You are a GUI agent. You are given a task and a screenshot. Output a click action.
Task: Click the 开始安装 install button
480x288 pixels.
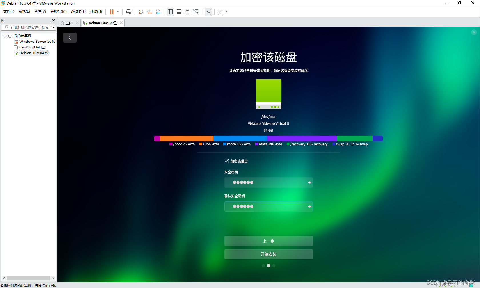pos(268,254)
